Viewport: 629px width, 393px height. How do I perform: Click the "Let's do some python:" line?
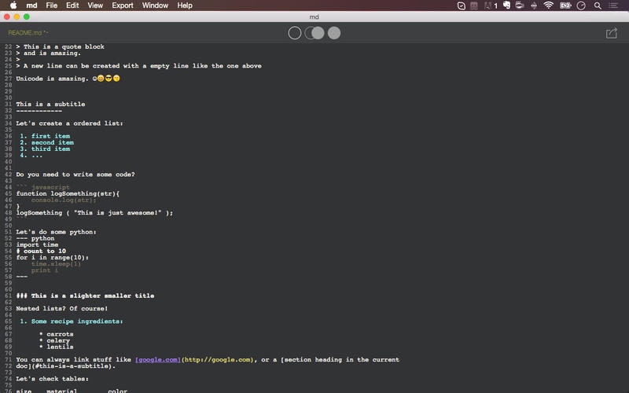(56, 232)
